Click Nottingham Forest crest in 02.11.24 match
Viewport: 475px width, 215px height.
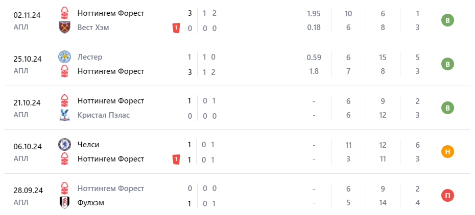coord(64,13)
